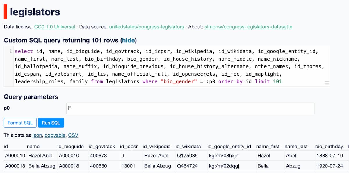The height and width of the screenshot is (173, 349).
Task: Click the id_wikidata column header
Action: point(188,146)
